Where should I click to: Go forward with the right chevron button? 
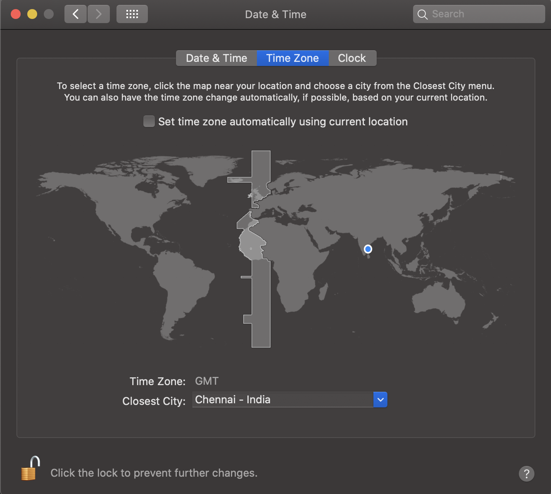[99, 14]
